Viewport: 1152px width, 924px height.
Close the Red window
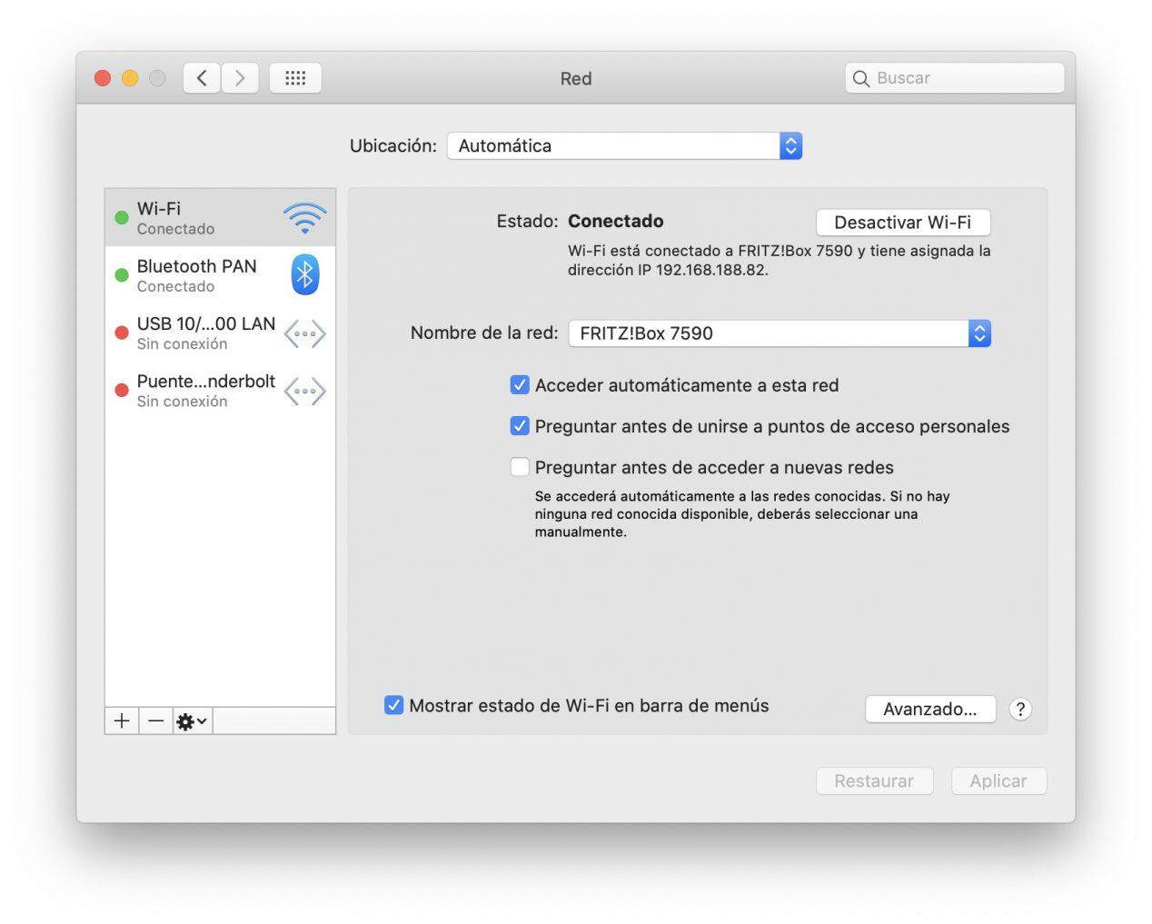103,78
